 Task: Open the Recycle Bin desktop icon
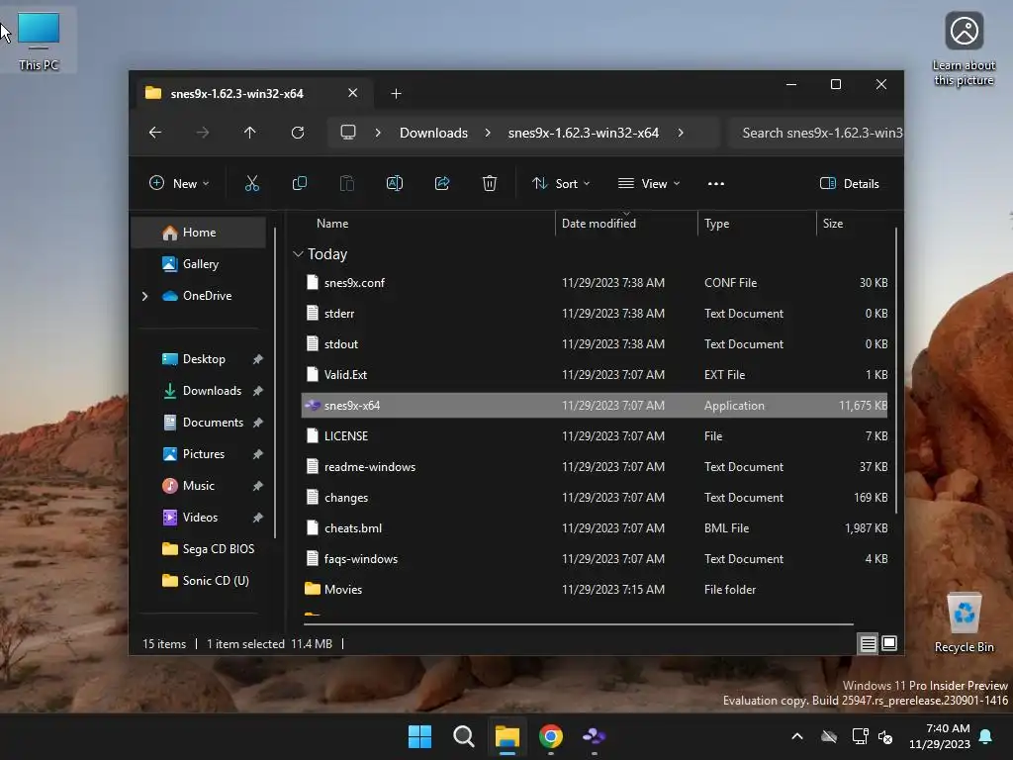(x=964, y=622)
